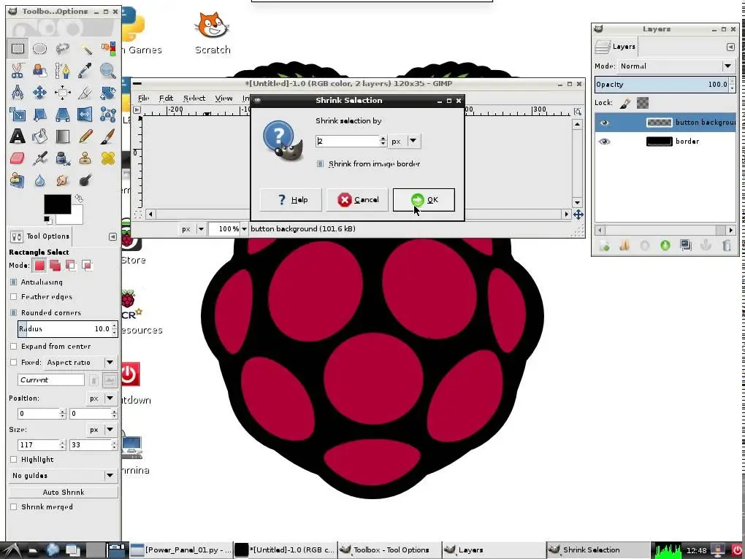Enable the Feather edges checkbox
This screenshot has height=559, width=745.
(14, 296)
